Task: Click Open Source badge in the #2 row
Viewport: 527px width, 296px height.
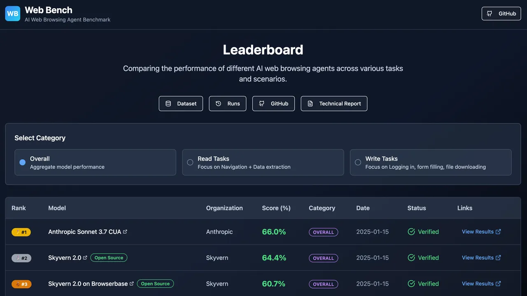Action: tap(109, 258)
